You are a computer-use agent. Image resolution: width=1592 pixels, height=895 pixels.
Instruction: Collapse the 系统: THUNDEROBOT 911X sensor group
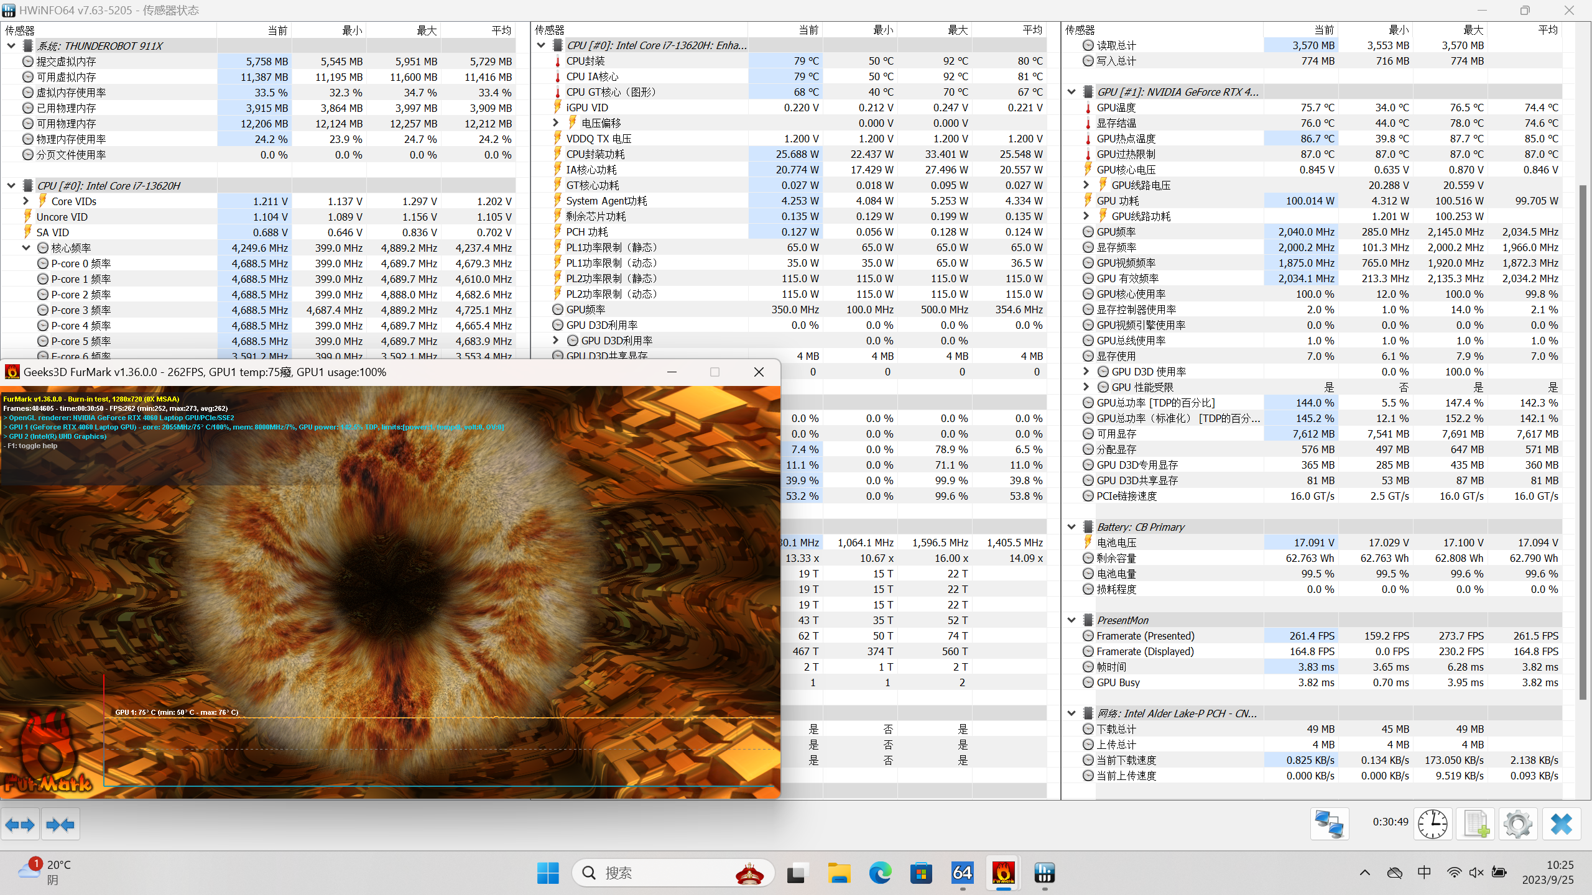(11, 45)
